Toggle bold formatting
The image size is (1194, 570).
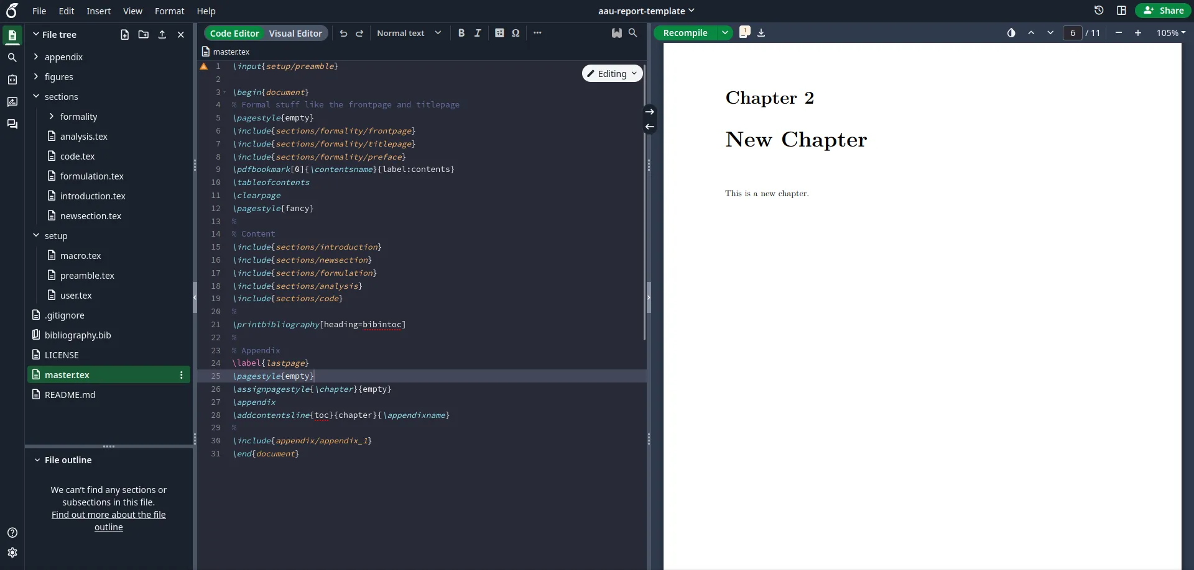tap(460, 33)
